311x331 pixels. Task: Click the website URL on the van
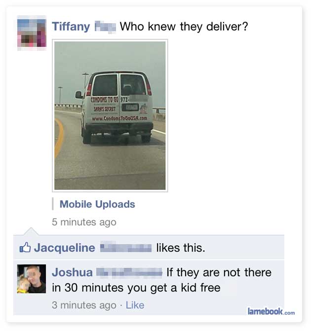[119, 118]
